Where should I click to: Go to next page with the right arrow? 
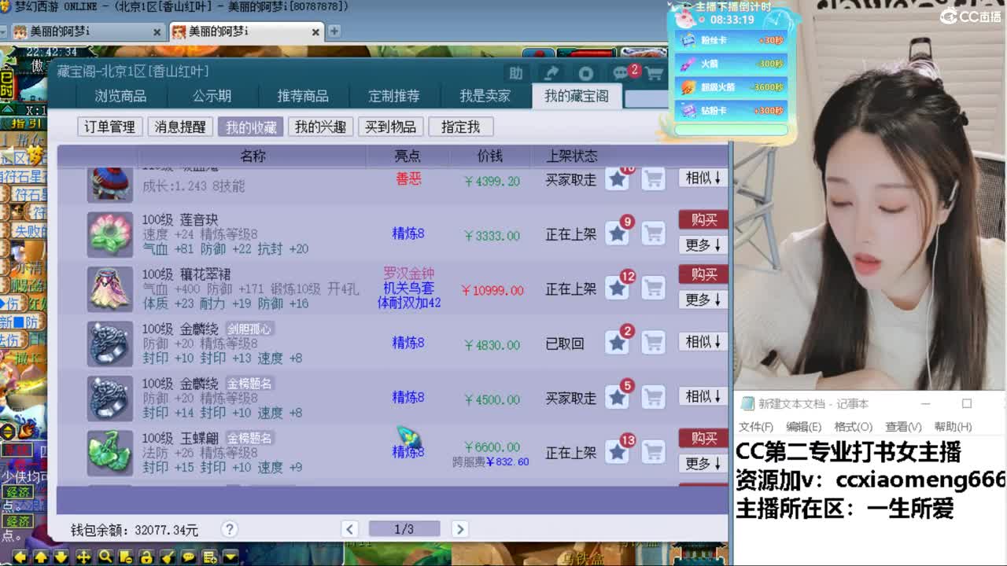459,530
